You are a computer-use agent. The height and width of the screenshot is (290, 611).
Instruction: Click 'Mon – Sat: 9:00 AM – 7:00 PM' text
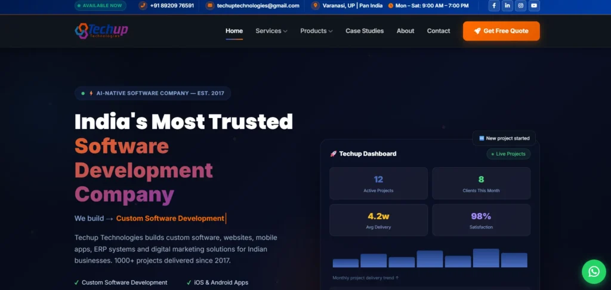[x=432, y=5]
